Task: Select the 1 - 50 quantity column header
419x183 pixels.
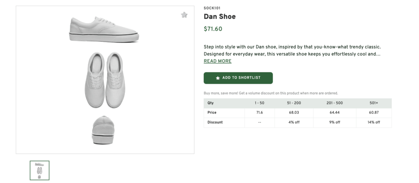Action: (259, 103)
